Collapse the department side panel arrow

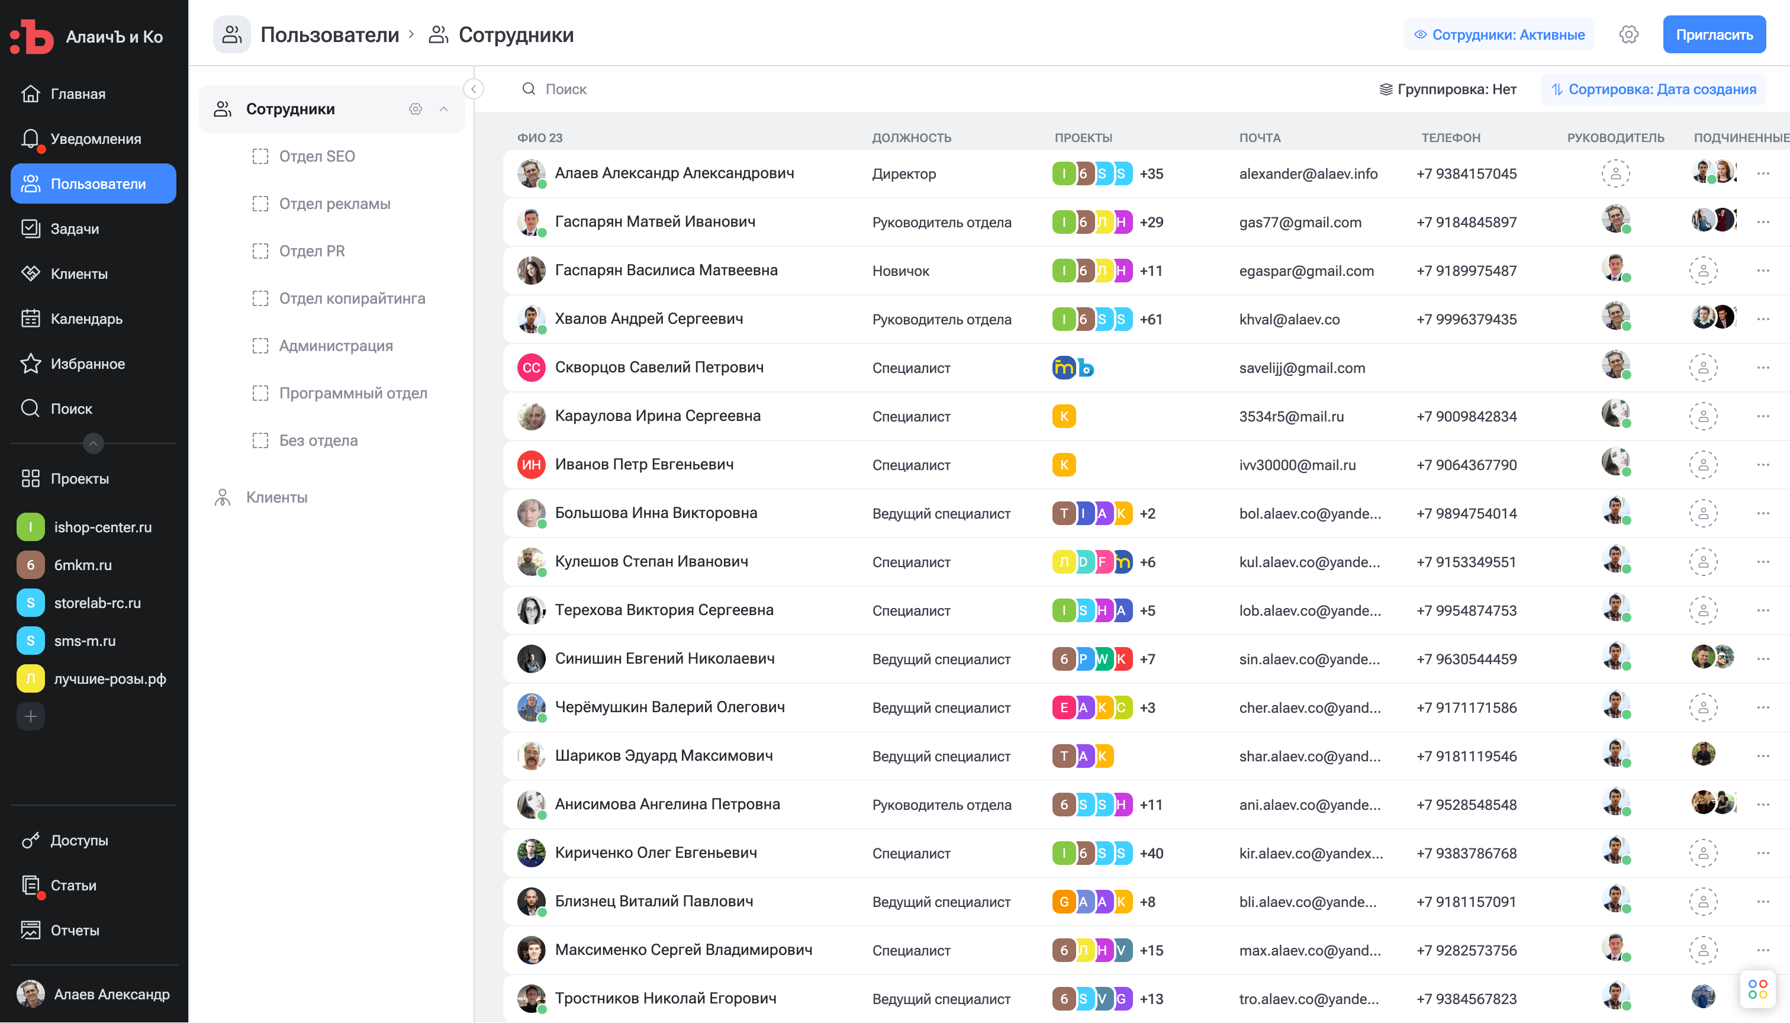(474, 89)
